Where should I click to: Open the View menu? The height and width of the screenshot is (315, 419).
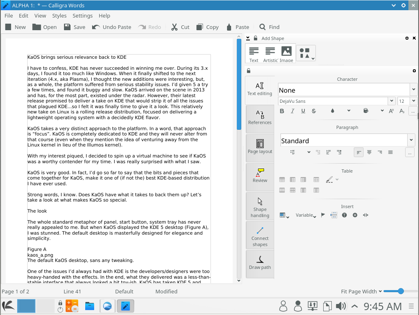tap(40, 16)
